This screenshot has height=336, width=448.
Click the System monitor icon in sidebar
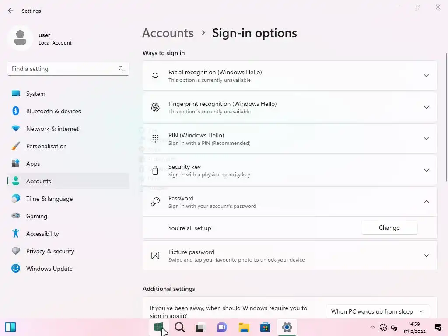pos(16,94)
